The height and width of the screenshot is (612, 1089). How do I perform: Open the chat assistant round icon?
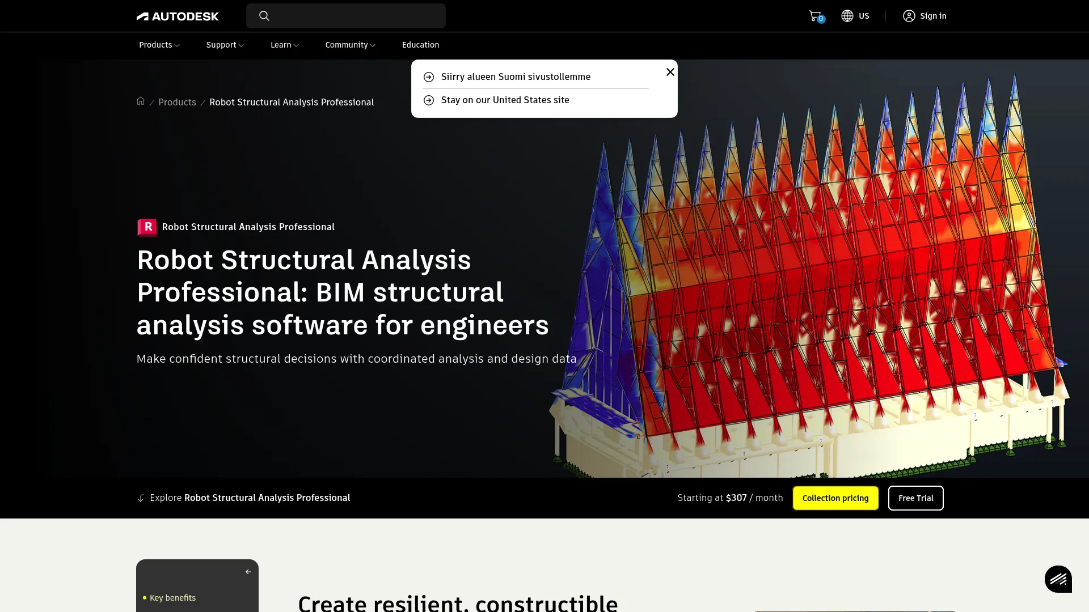pos(1058,579)
